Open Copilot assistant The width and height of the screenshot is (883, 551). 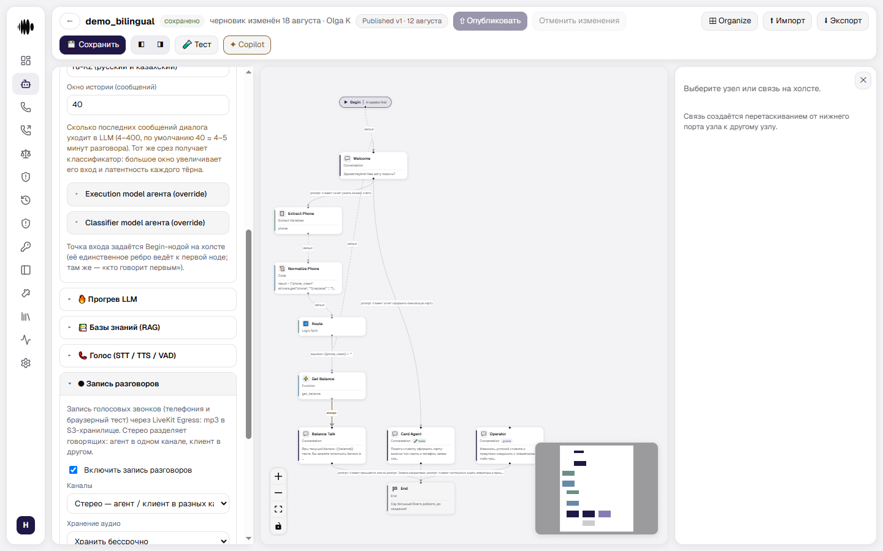point(247,45)
